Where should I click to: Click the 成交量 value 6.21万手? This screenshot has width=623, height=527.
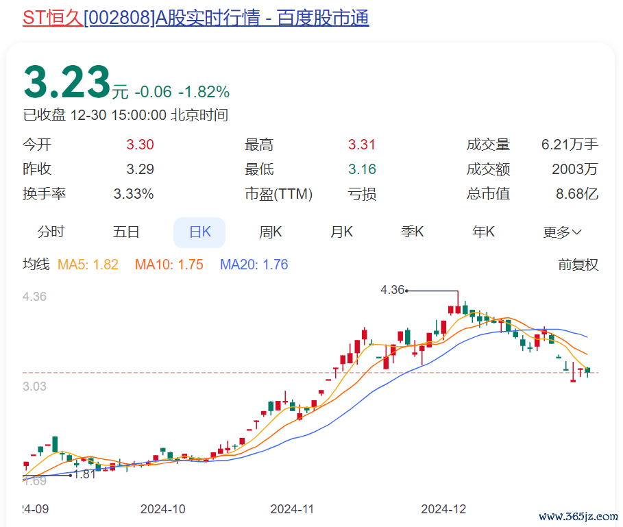point(570,145)
